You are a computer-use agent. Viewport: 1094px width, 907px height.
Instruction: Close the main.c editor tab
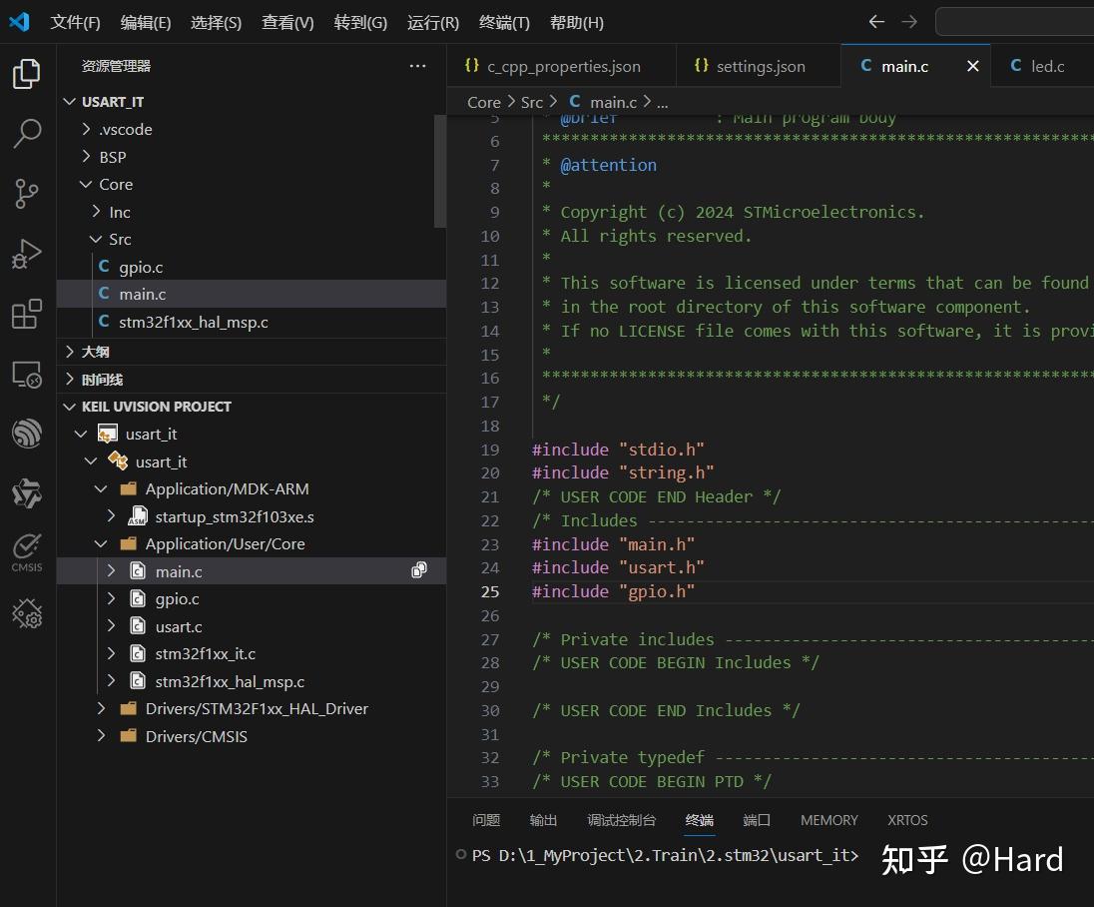click(972, 66)
